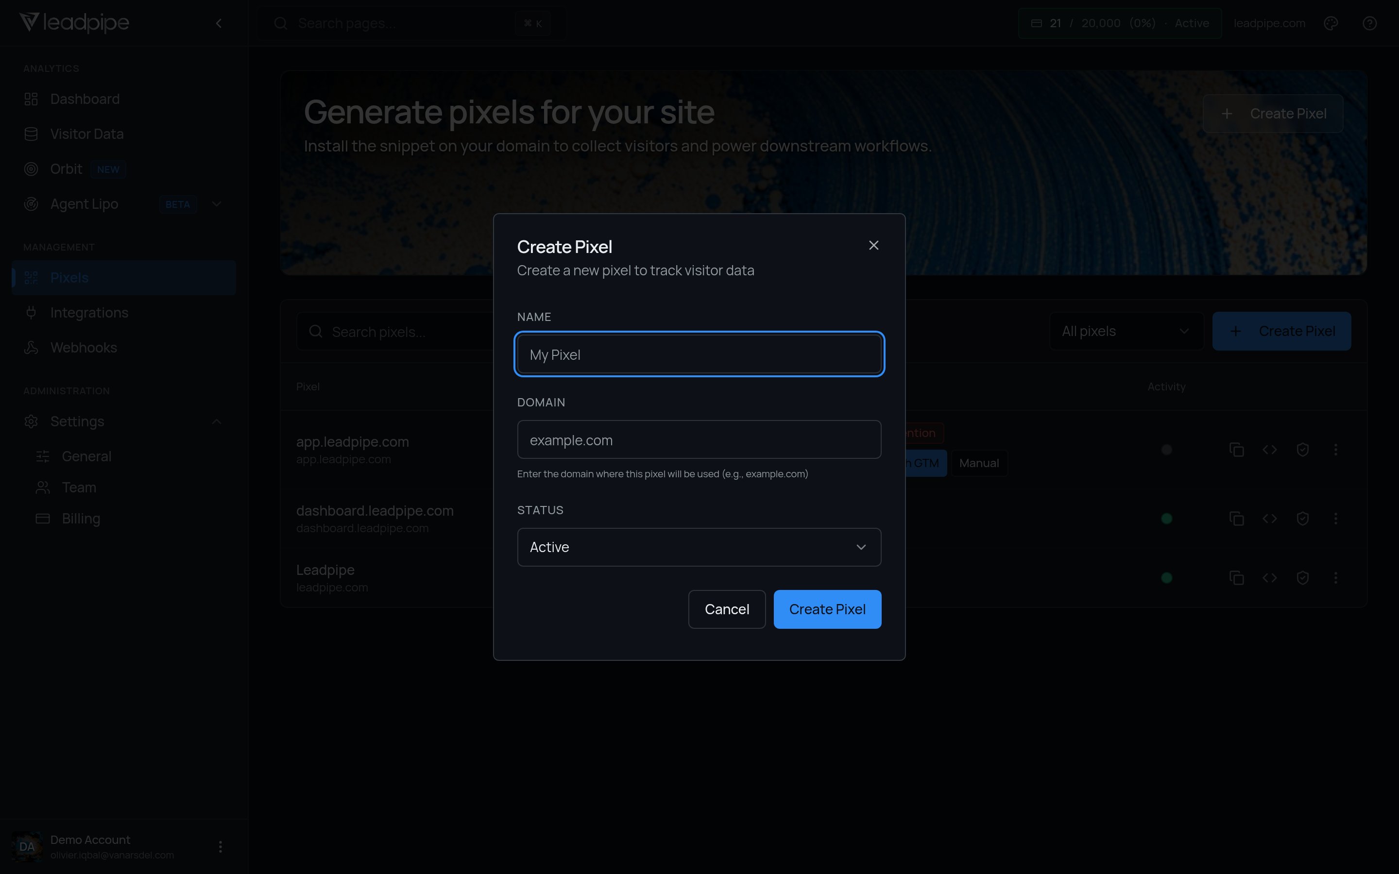View code snippet for the Leadpipe pixel
1399x874 pixels.
1269,577
